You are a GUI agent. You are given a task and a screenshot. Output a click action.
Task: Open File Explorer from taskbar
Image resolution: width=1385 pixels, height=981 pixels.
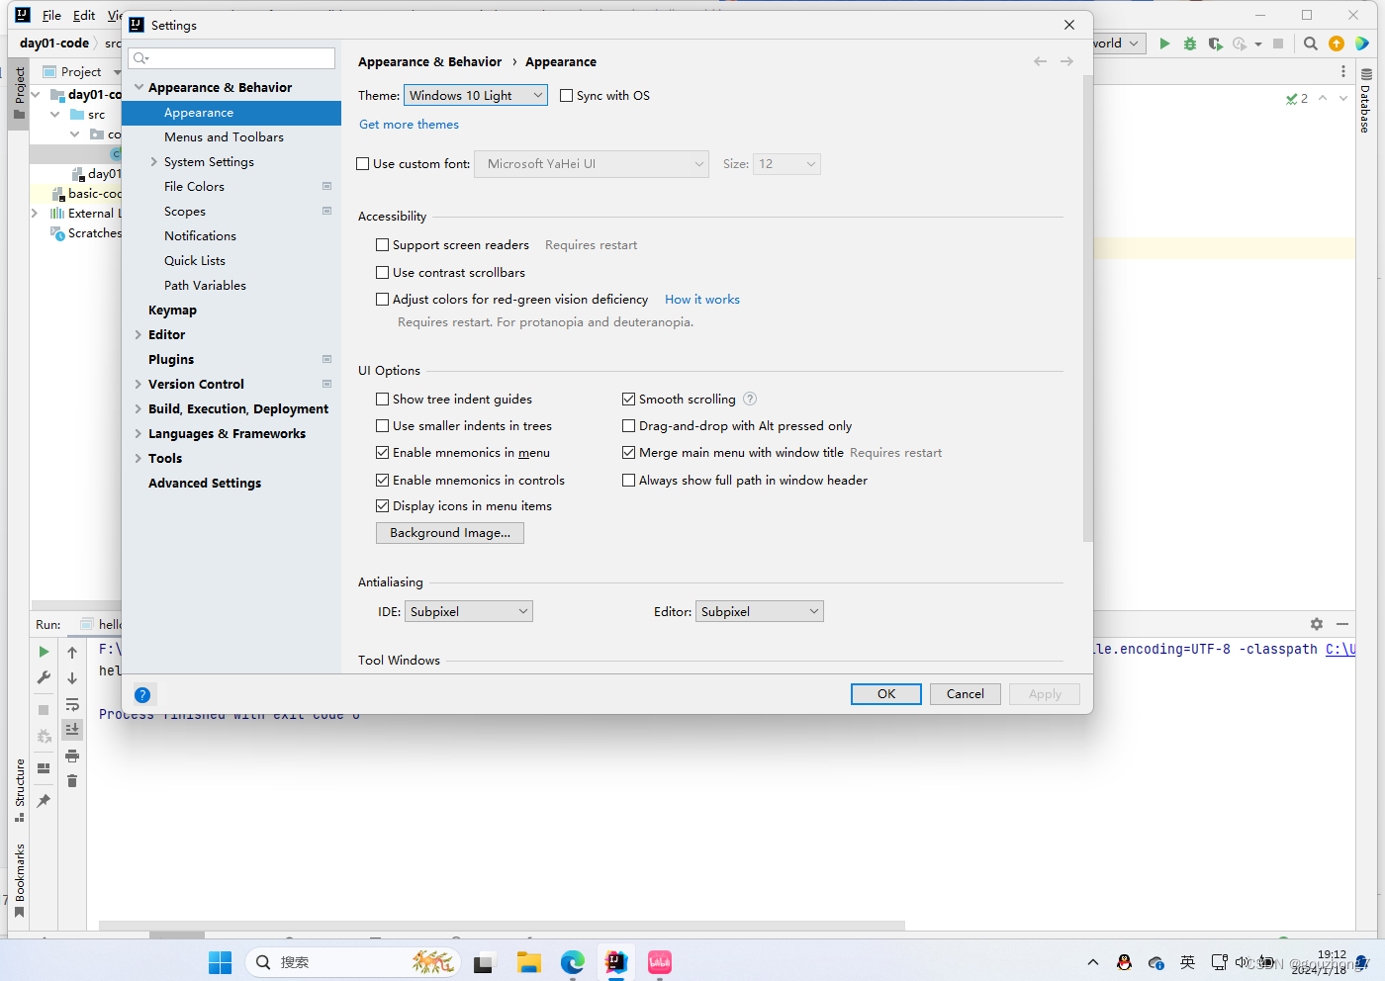529,962
